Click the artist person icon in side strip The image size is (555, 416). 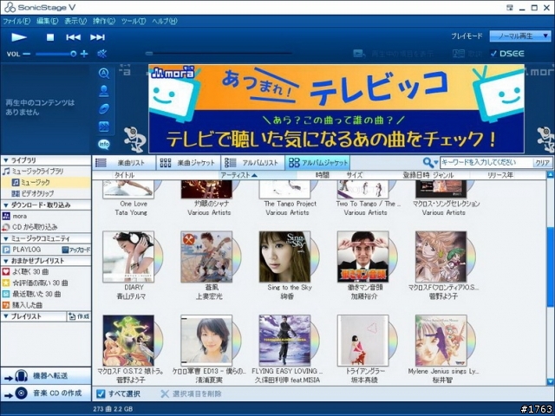pos(104,91)
